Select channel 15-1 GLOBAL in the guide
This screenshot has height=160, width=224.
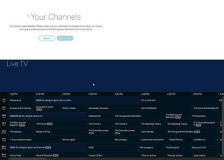pos(4,132)
